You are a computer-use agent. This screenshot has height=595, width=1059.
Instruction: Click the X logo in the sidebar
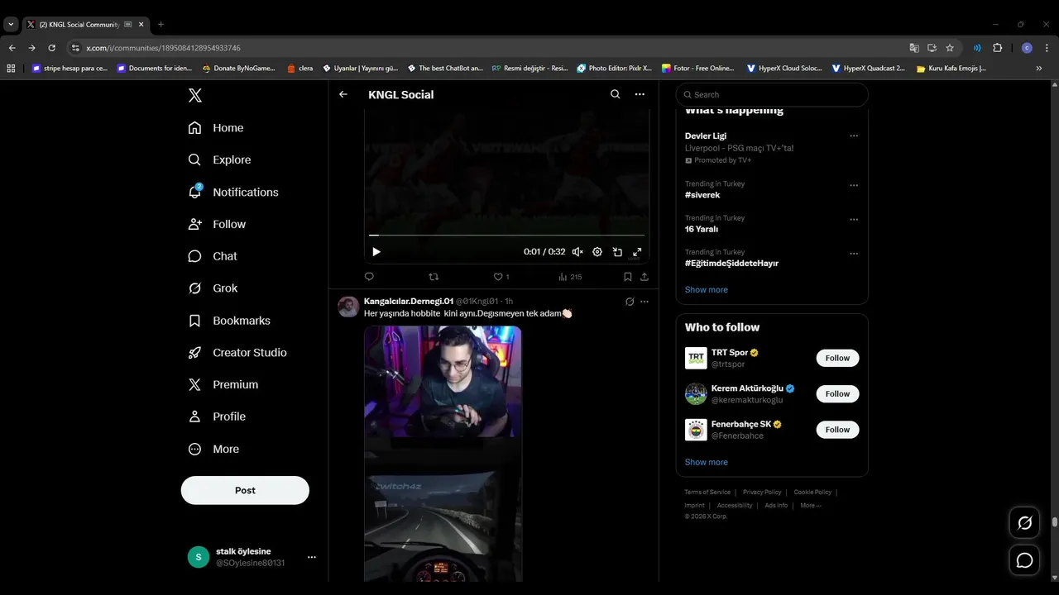(x=195, y=95)
